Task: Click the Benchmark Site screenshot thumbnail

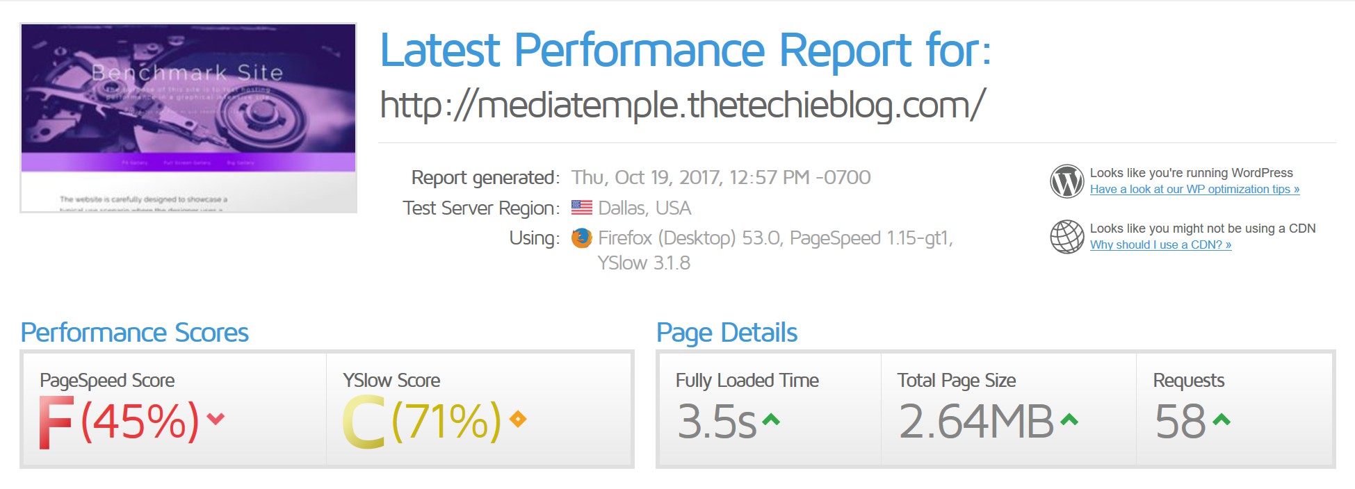Action: coord(188,118)
